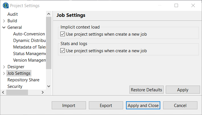202x115 pixels.
Task: Open Version Management settings
Action: pos(29,60)
